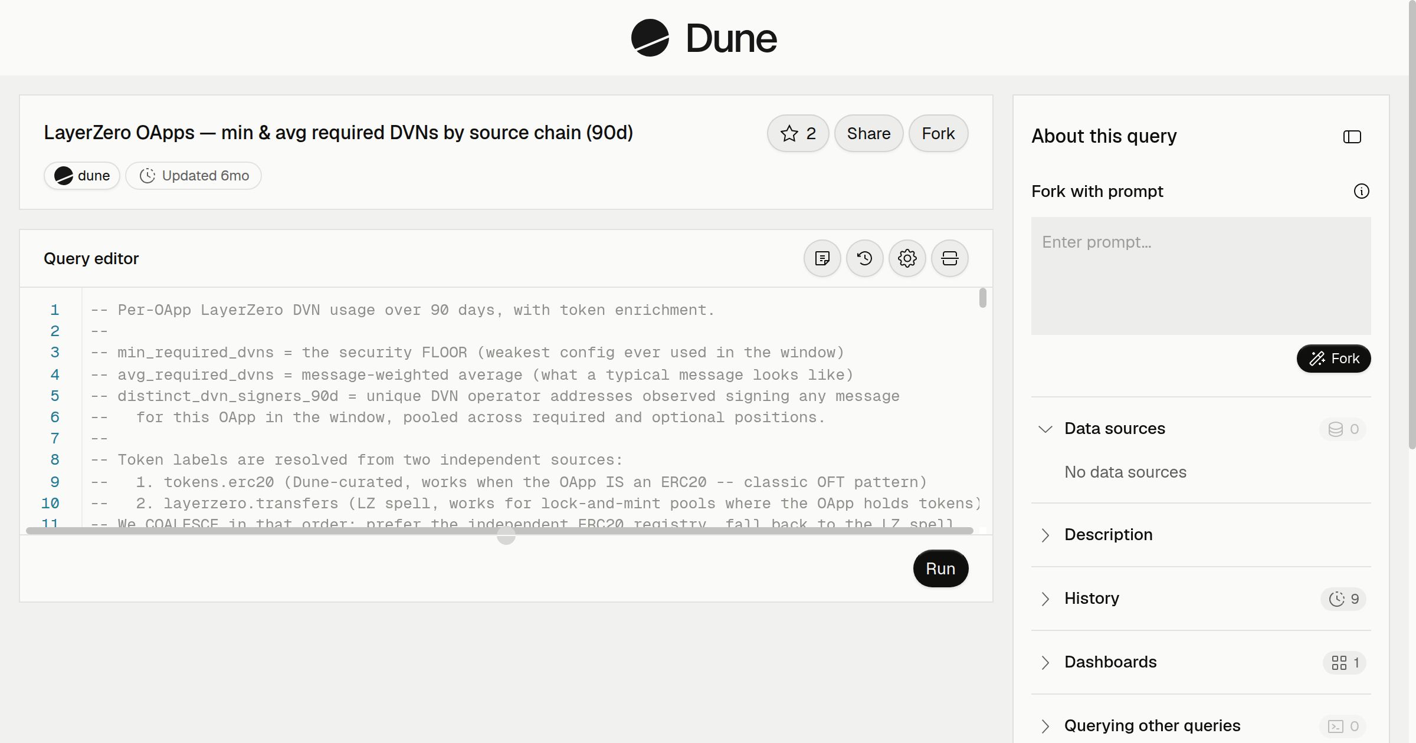This screenshot has height=743, width=1416.
Task: Fork the query from title bar
Action: [x=938, y=133]
